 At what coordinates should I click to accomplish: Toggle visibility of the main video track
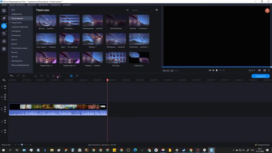[x=5, y=107]
